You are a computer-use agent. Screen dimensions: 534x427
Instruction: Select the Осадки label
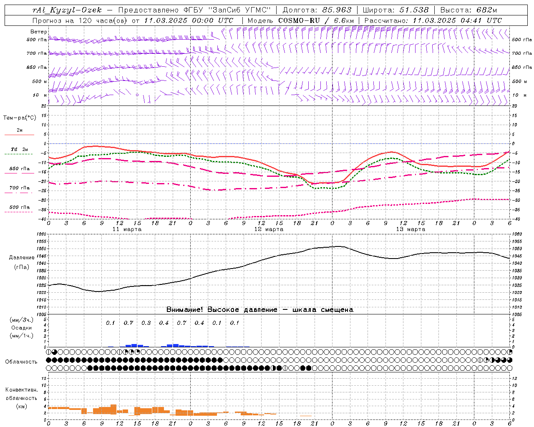[22, 328]
